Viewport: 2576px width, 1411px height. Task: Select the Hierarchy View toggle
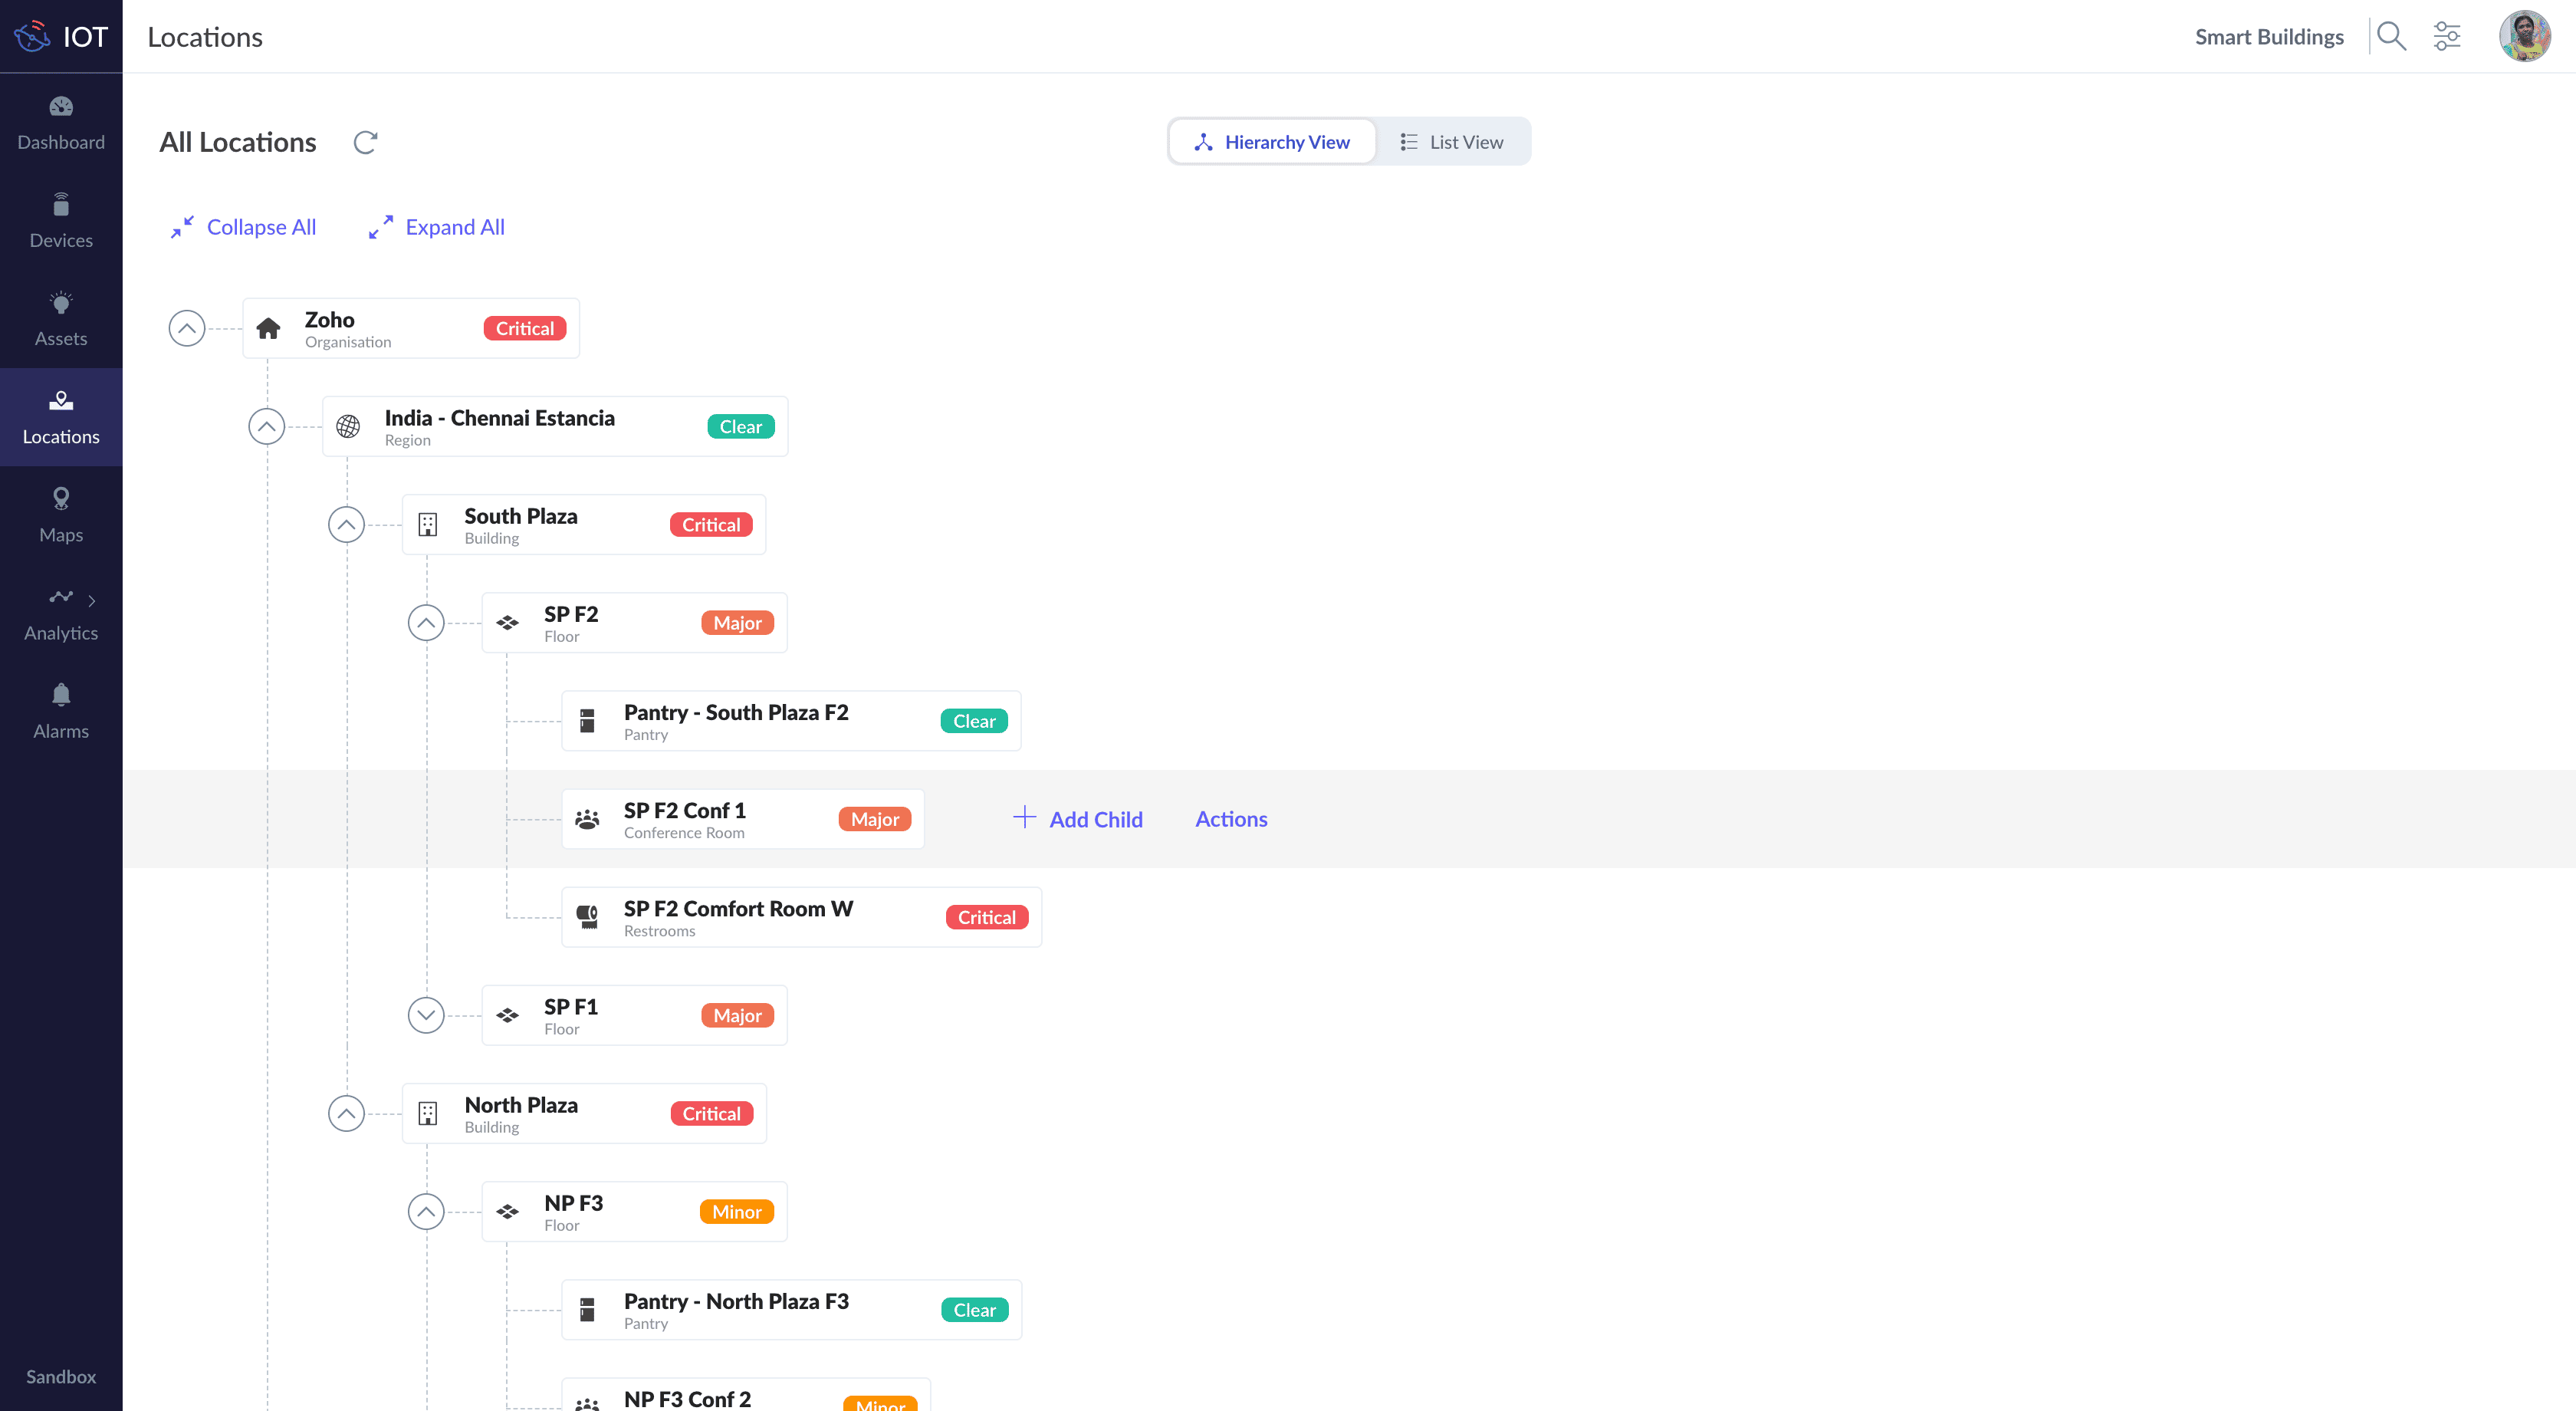tap(1272, 142)
